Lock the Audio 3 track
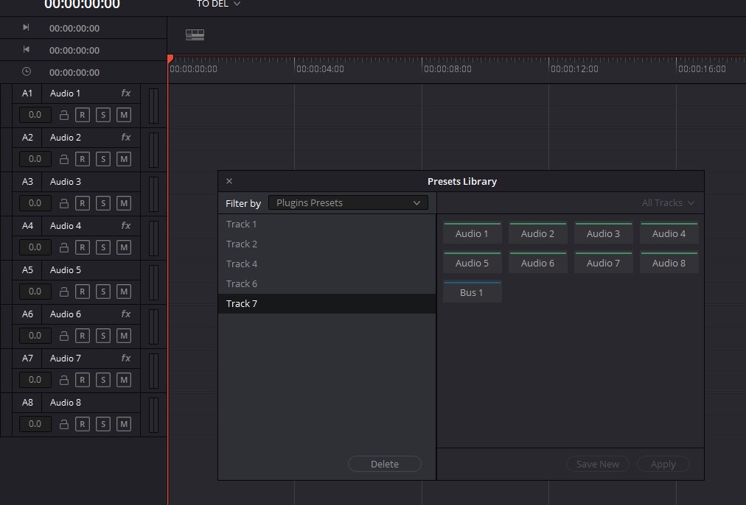 [x=63, y=203]
